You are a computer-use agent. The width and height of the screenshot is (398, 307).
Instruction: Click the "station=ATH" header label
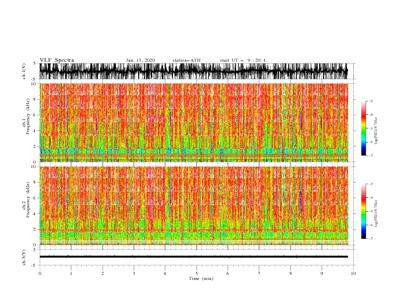pyautogui.click(x=186, y=60)
